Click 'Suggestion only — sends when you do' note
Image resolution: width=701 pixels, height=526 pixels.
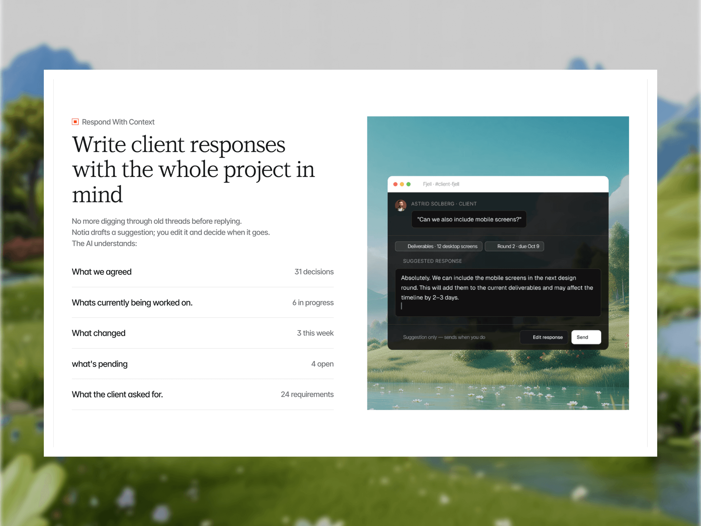(444, 337)
